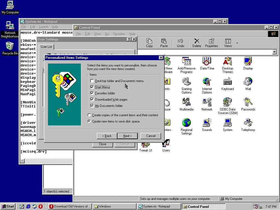Enable Desktop folder and Documents menu checkbox
This screenshot has width=280, height=210.
[92, 81]
